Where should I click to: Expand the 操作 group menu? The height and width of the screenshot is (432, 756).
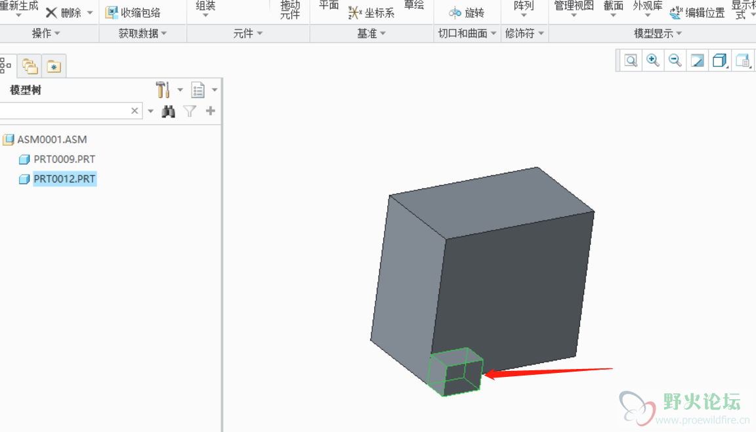click(46, 33)
